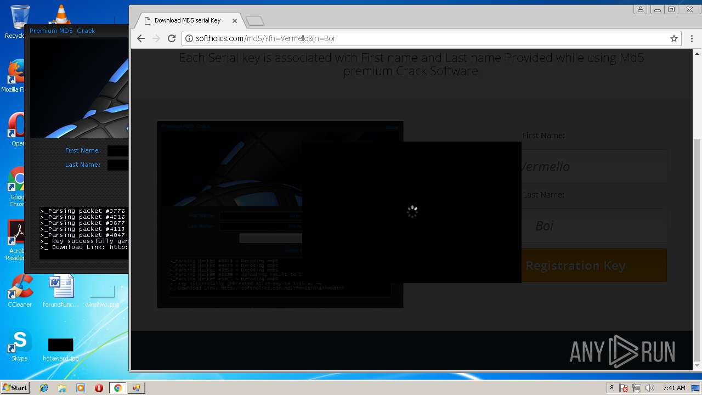Image resolution: width=702 pixels, height=395 pixels.
Task: Click 'Parsing packet #3776' console line
Action: coord(83,211)
